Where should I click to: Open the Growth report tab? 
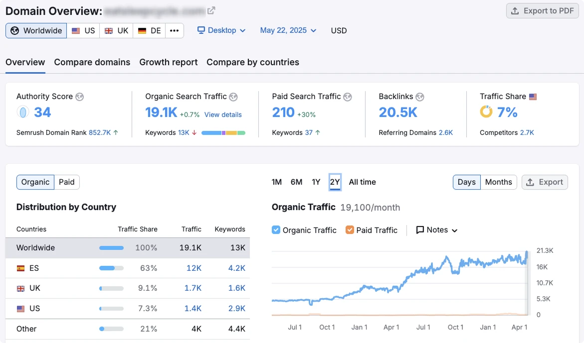[169, 62]
